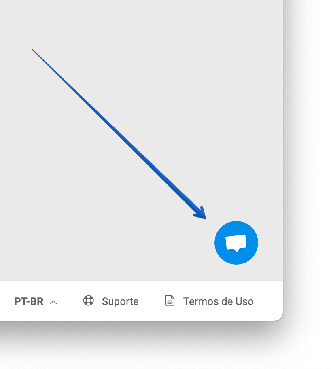Viewport: 331px width, 369px height.
Task: Start a chat via the round blue button
Action: tap(236, 243)
